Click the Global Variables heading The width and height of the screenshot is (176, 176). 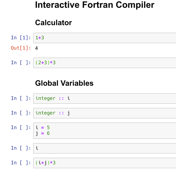(64, 83)
